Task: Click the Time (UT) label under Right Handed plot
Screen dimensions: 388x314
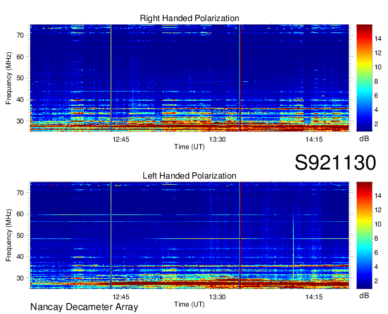Action: 189,147
